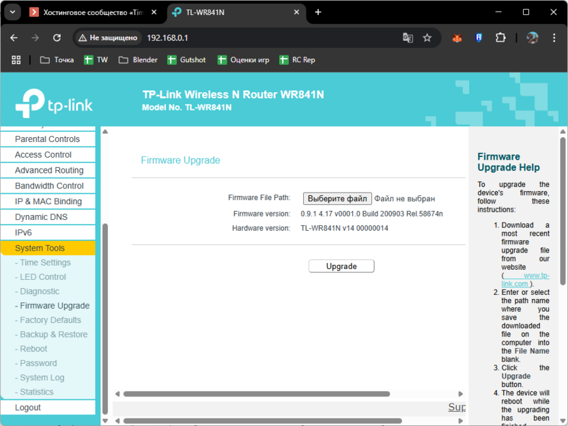The width and height of the screenshot is (568, 426).
Task: Click the firmware version value 0.9.1 4.17
Action: [x=371, y=214]
